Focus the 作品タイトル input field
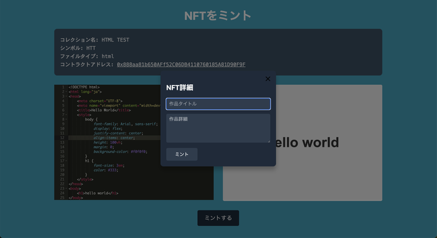The image size is (437, 238). pos(218,104)
